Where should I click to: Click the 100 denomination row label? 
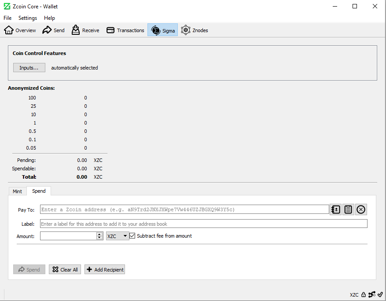pos(32,98)
